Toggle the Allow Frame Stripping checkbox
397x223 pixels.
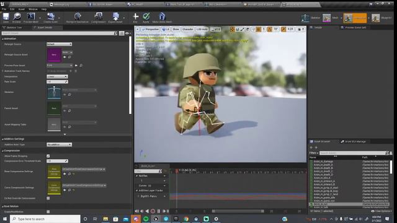[x=48, y=156]
